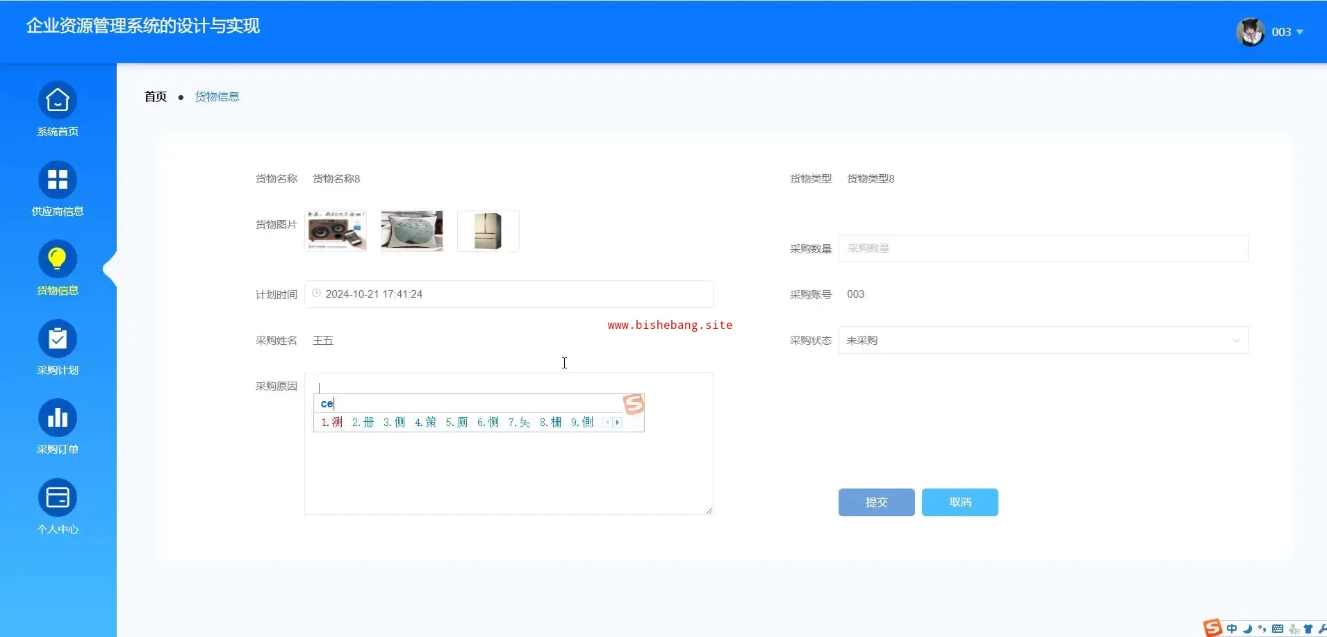The height and width of the screenshot is (637, 1327).
Task: Click the 采购账号 value 003
Action: 855,294
